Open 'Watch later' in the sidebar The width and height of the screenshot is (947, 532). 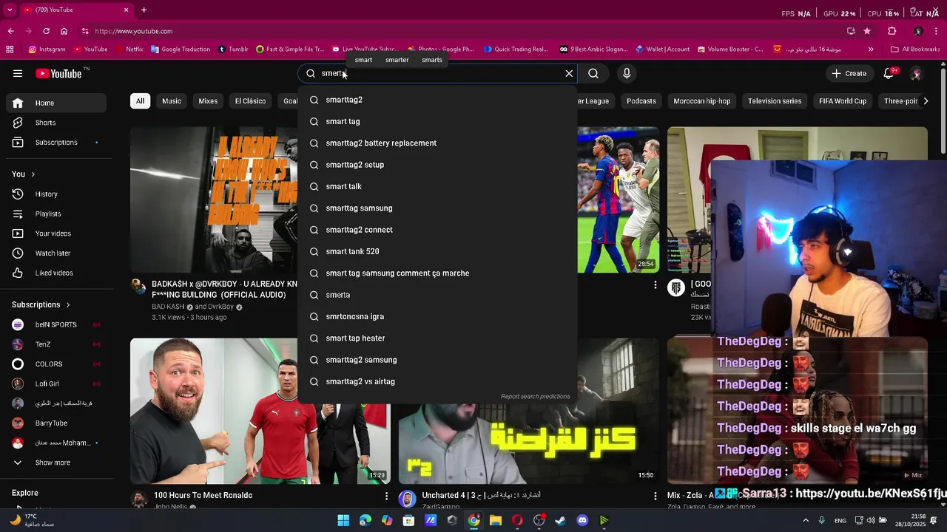[55, 253]
